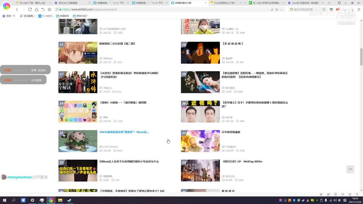Screen dimensions: 363x204
Task: Go back using the browser back arrow
Action: pyautogui.click(x=17, y=9)
